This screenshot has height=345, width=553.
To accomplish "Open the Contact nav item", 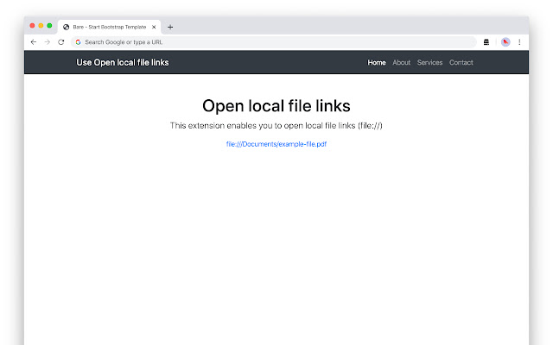I will tap(461, 63).
